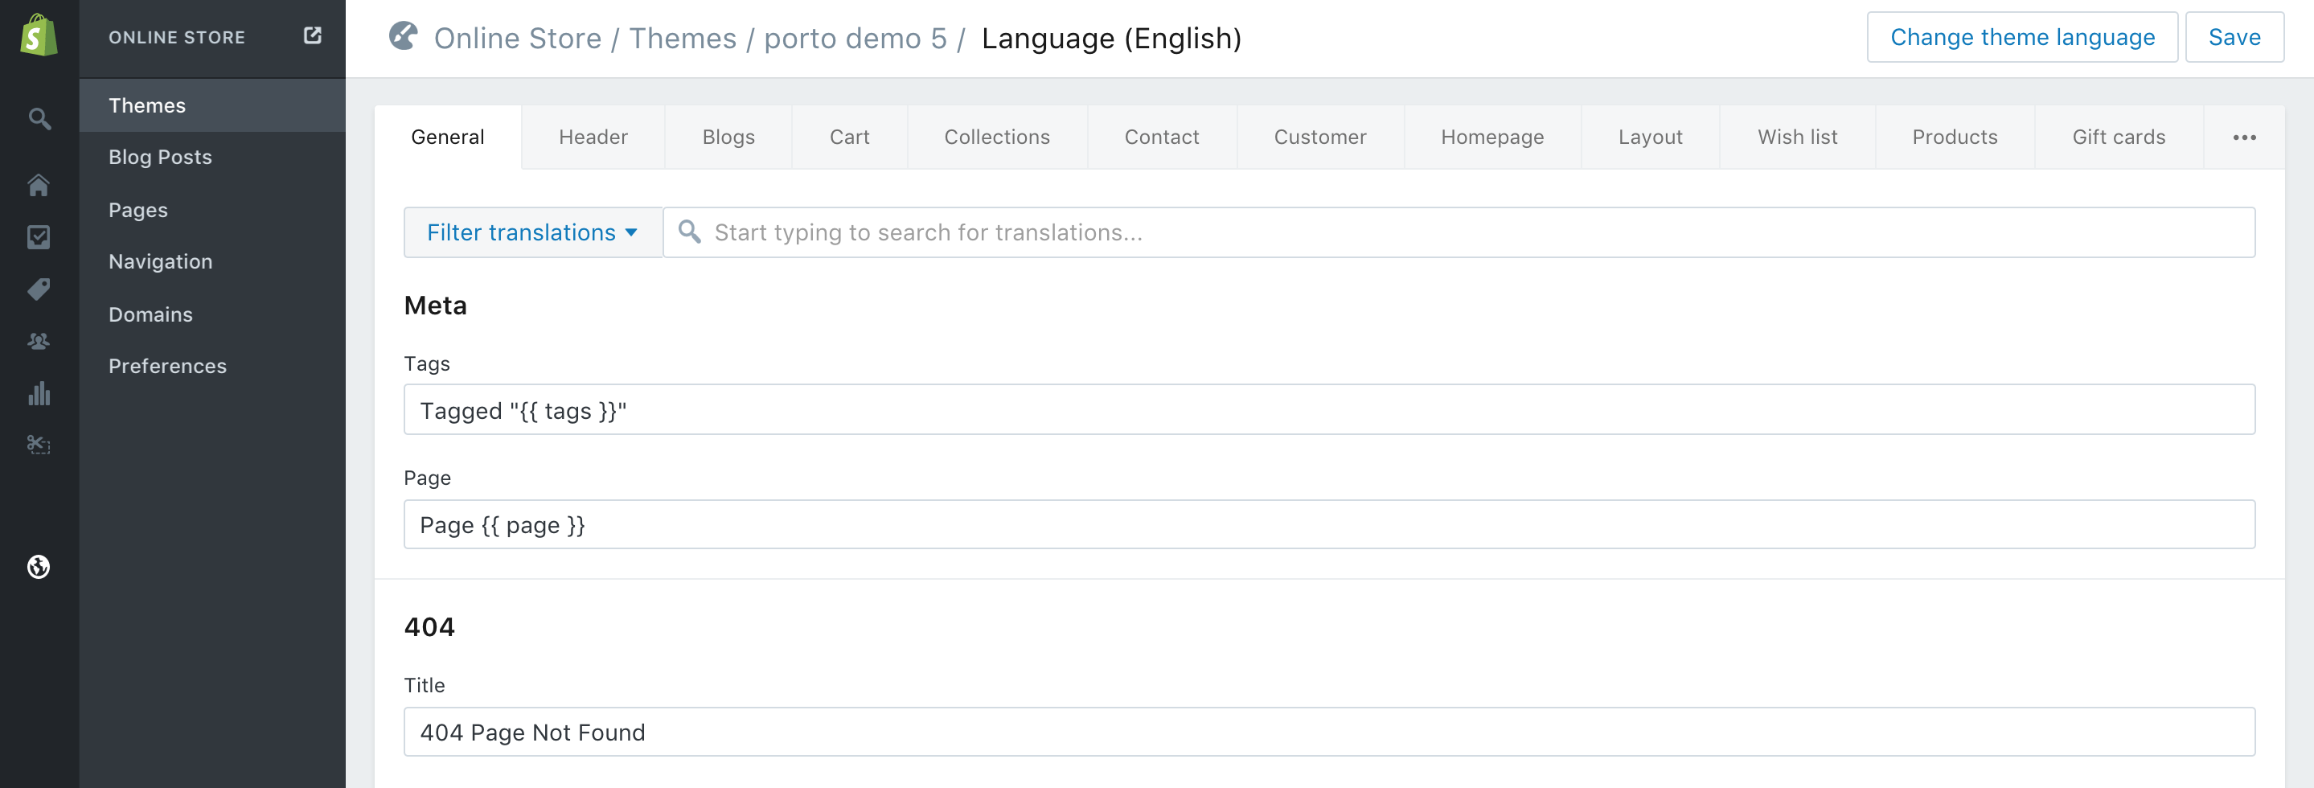Open Orders using the checkbox inbox icon
Viewport: 2314px width, 788px height.
point(39,237)
